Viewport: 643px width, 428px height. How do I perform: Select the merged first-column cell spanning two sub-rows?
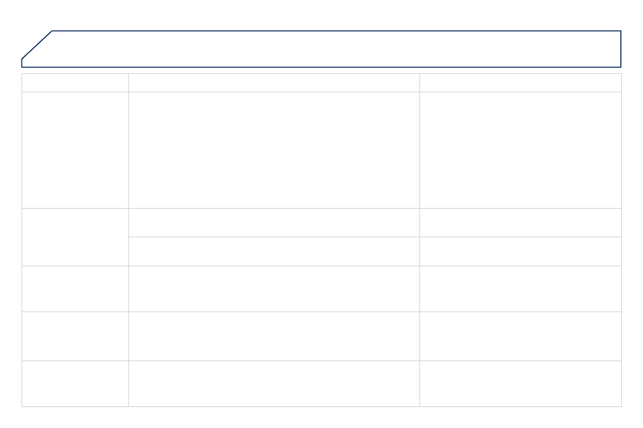coord(75,237)
